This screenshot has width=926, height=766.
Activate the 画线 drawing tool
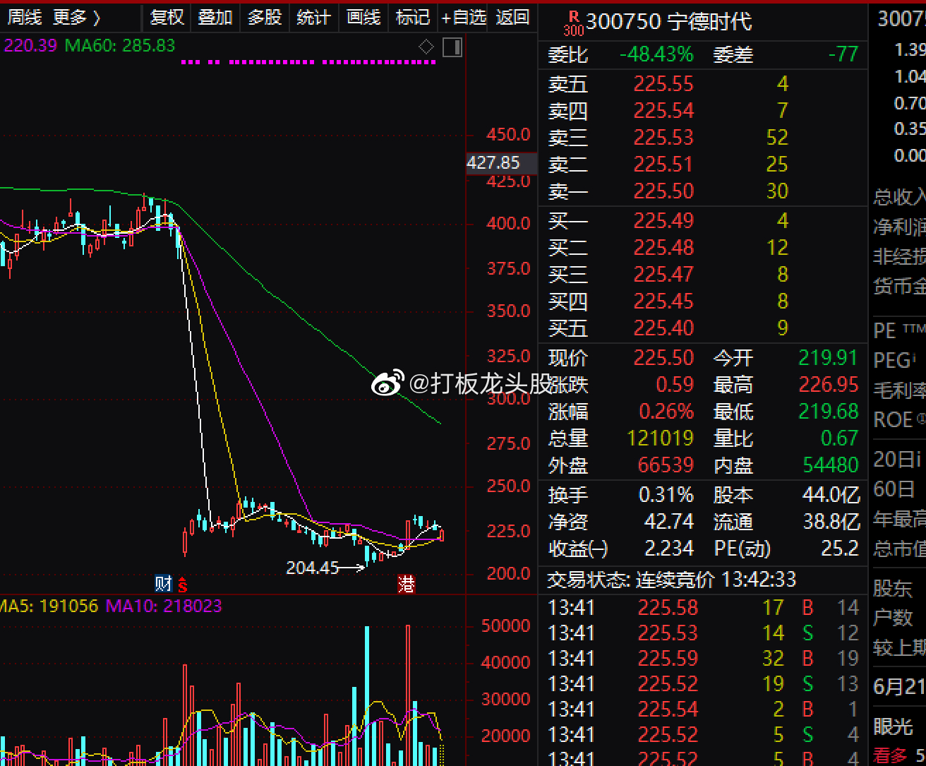pos(363,17)
